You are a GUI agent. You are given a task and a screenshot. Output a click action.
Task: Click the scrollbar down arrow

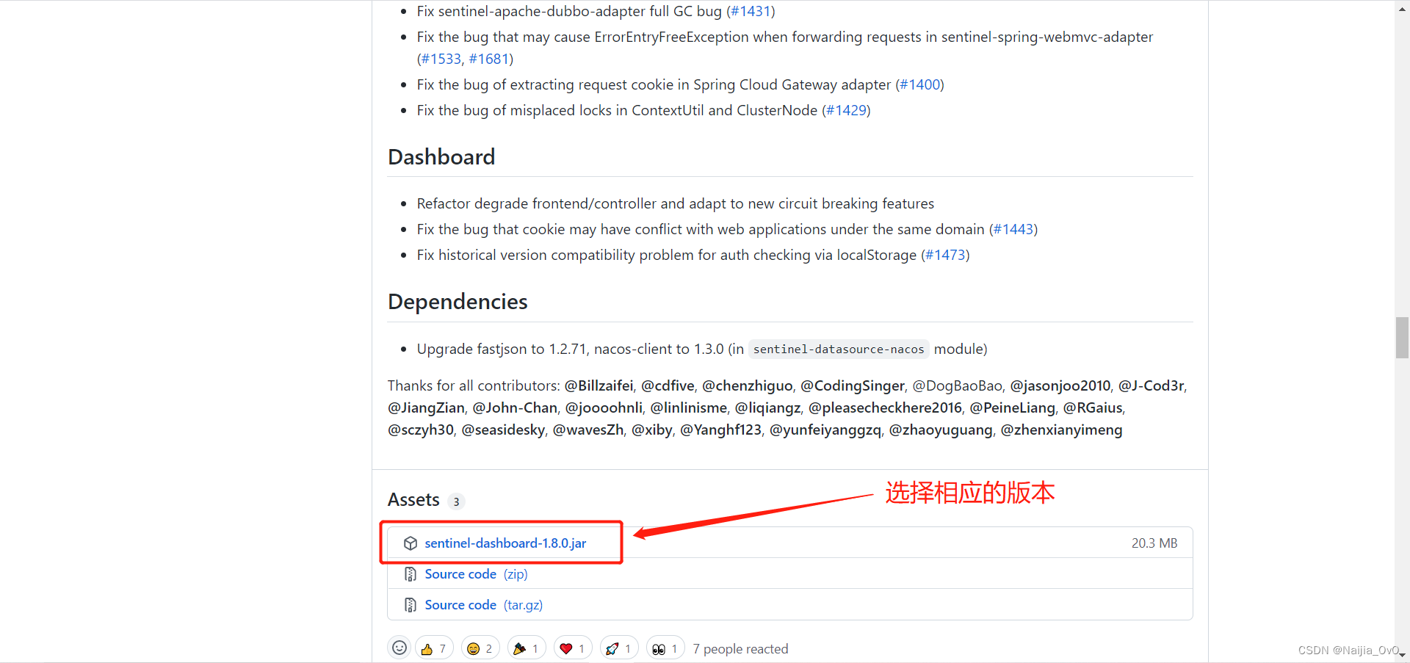coord(1402,655)
